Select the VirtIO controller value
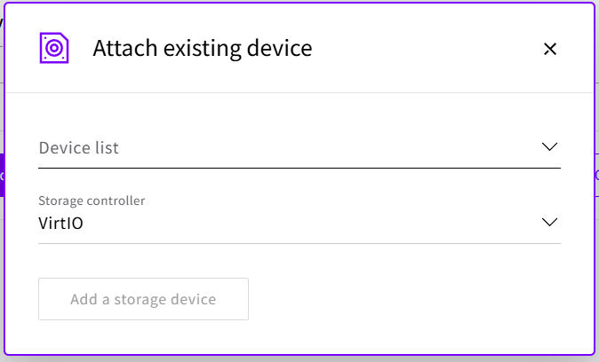This screenshot has height=362, width=599. 61,224
